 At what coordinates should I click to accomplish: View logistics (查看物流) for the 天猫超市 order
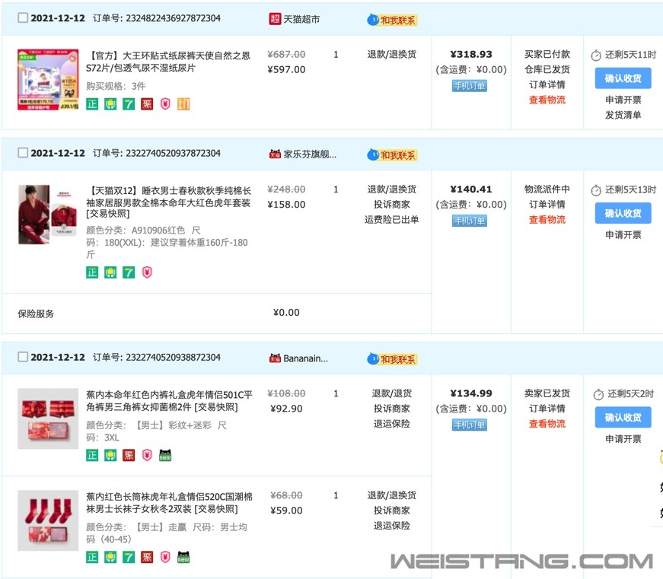pos(547,100)
